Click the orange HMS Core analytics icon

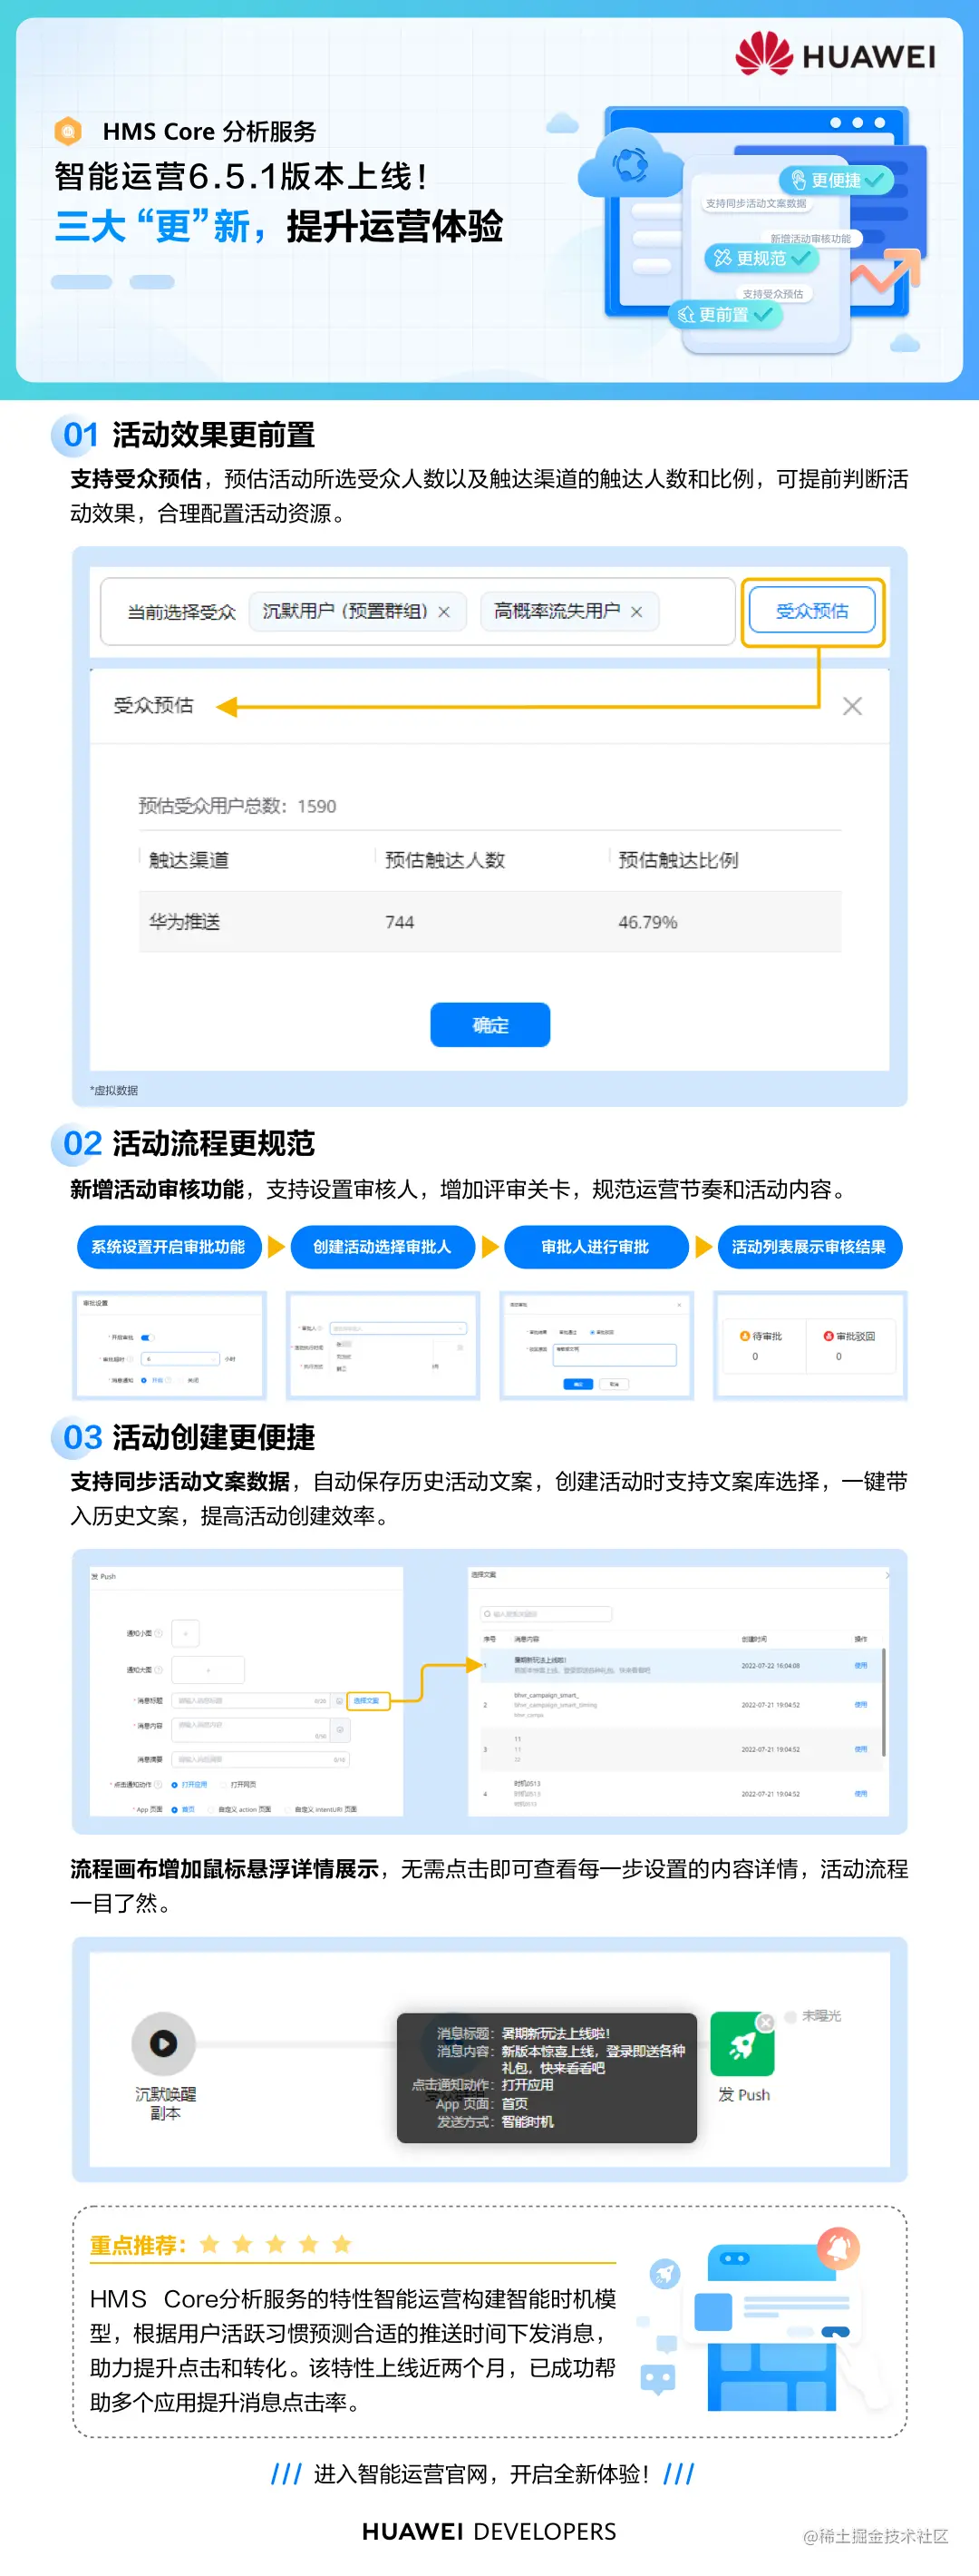click(x=68, y=130)
